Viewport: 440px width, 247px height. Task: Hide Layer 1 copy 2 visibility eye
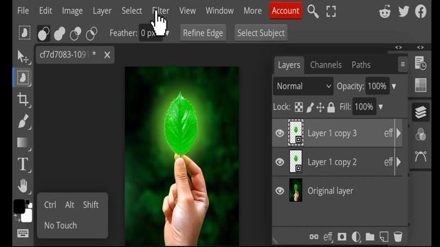point(280,162)
